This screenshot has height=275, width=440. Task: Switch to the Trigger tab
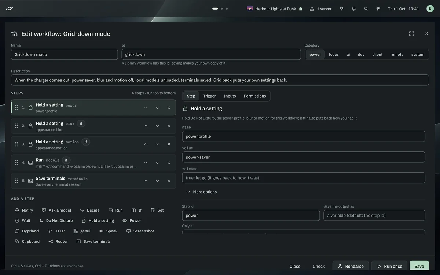[209, 96]
